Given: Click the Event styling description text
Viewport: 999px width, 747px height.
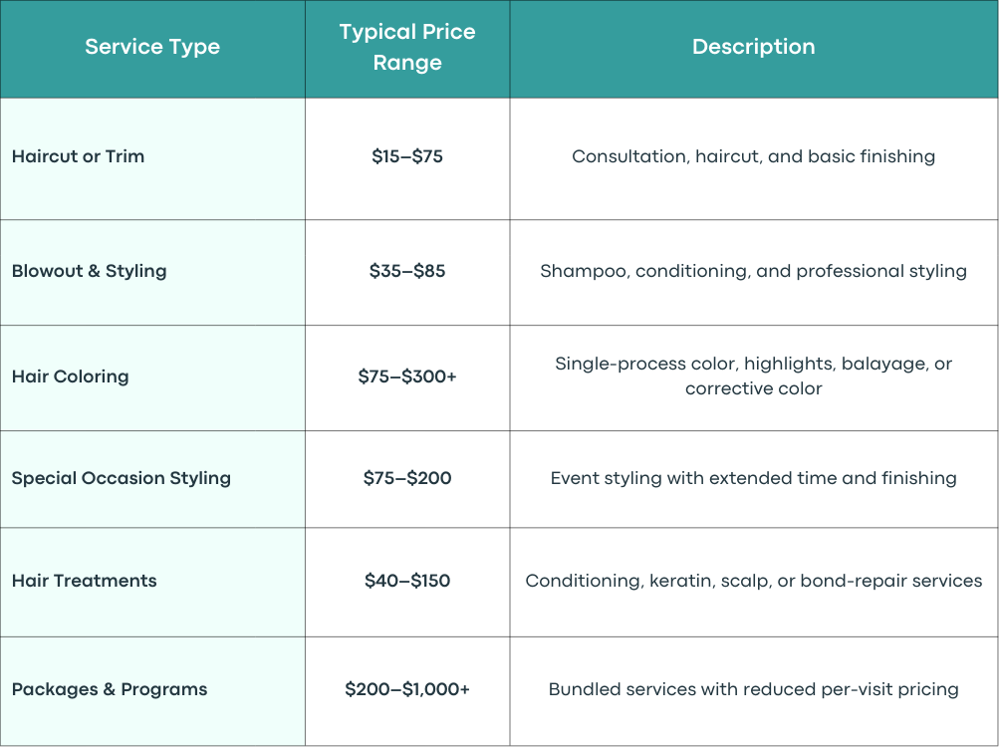Looking at the screenshot, I should 754,478.
